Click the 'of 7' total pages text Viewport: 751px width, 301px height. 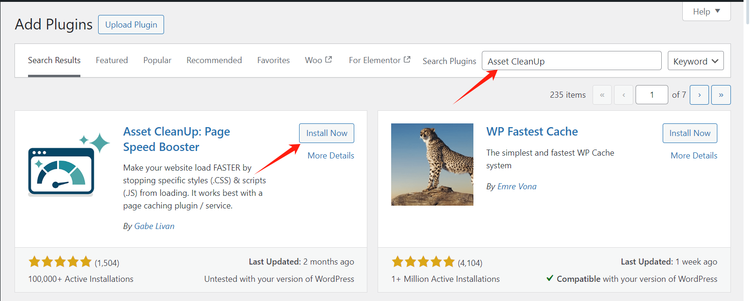[679, 95]
